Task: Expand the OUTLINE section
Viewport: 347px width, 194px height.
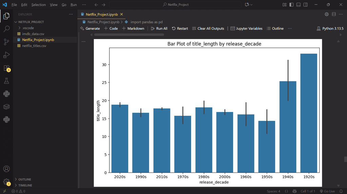Action: tap(25, 179)
